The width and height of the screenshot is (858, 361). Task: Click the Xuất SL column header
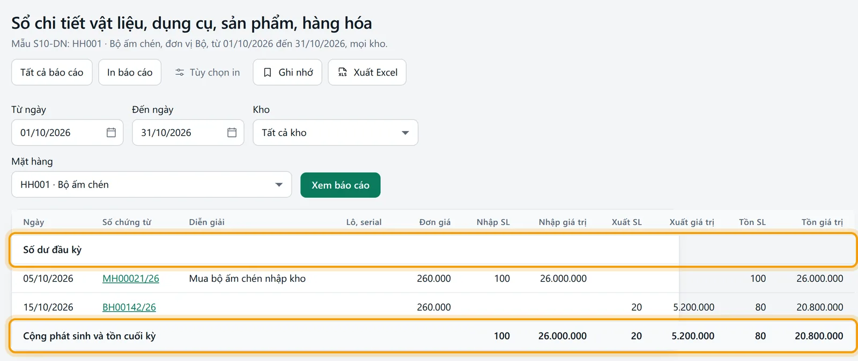(x=627, y=222)
